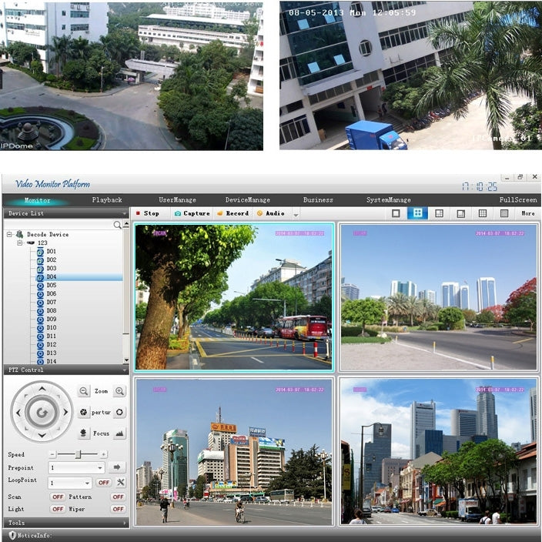542x542 pixels.
Task: Toggle the Audio toolbar icon
Action: 260,213
